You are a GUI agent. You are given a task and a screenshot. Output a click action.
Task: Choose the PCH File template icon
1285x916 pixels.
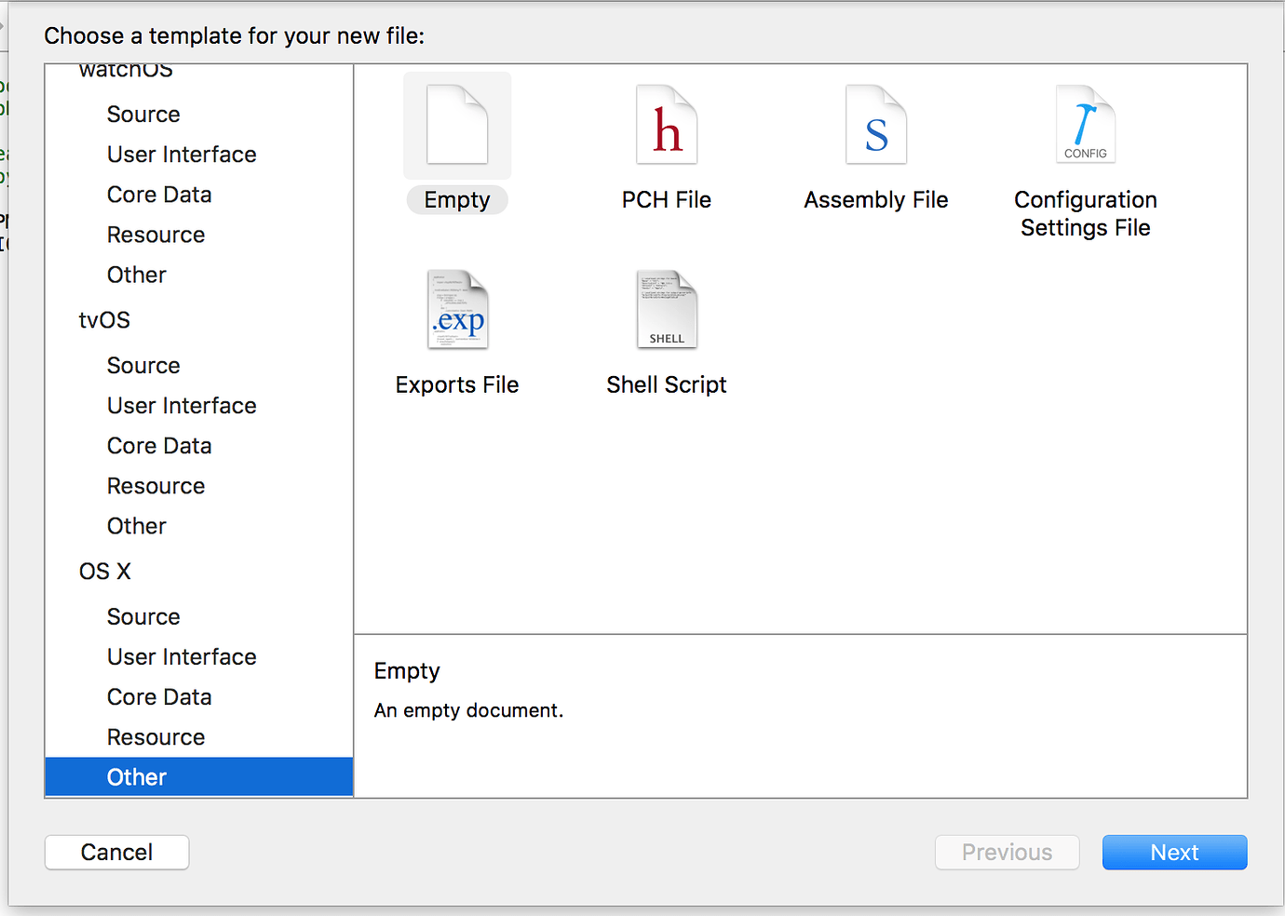click(667, 125)
